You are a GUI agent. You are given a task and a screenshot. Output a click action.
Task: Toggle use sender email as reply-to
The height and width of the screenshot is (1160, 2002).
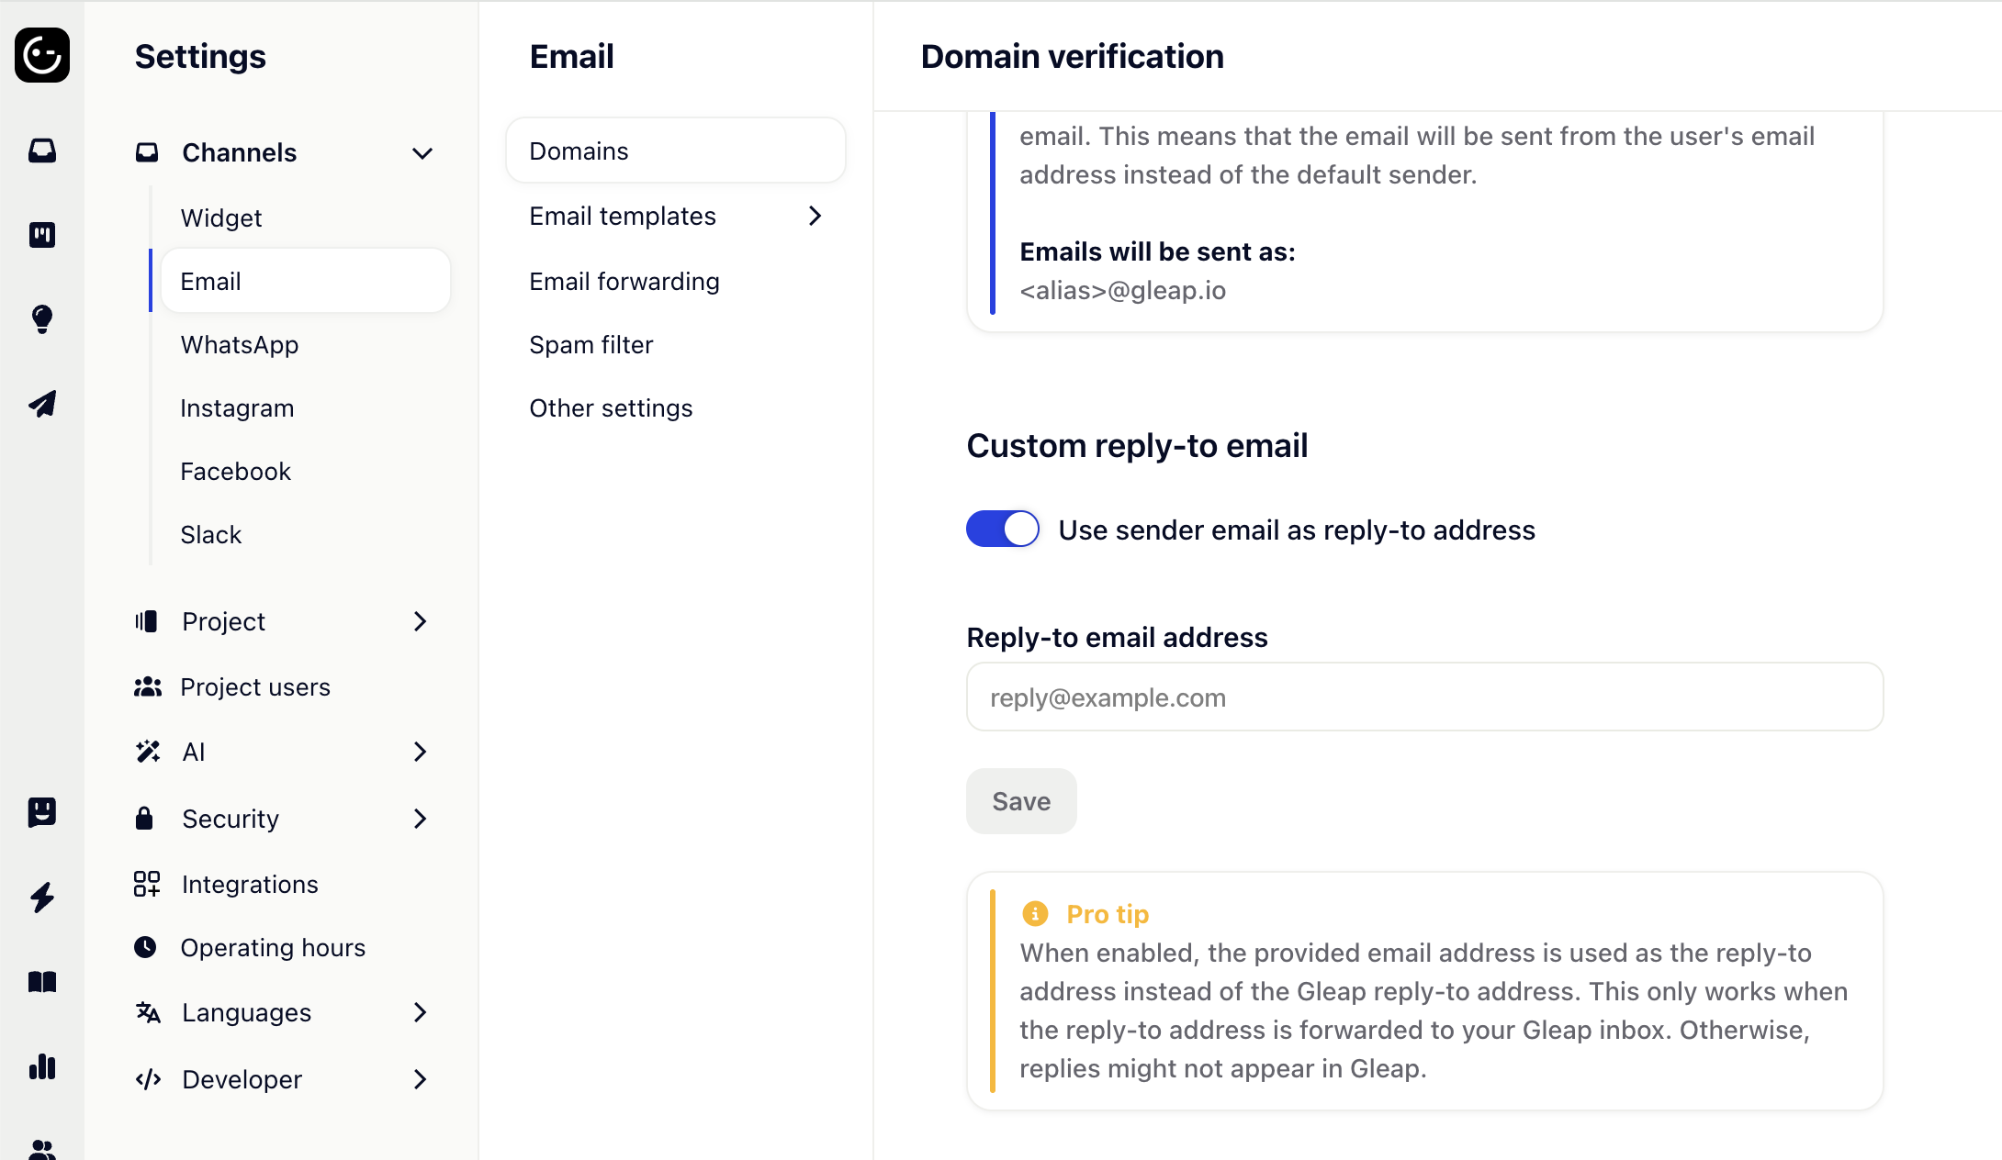click(1002, 530)
